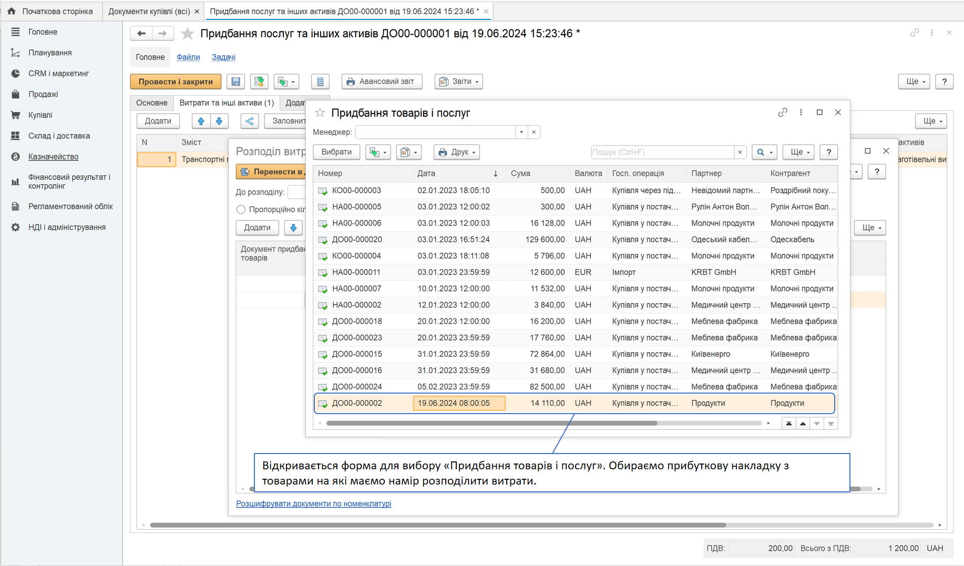Open Розшифрувати документи по номенклатурі link
The width and height of the screenshot is (964, 566).
[x=314, y=503]
